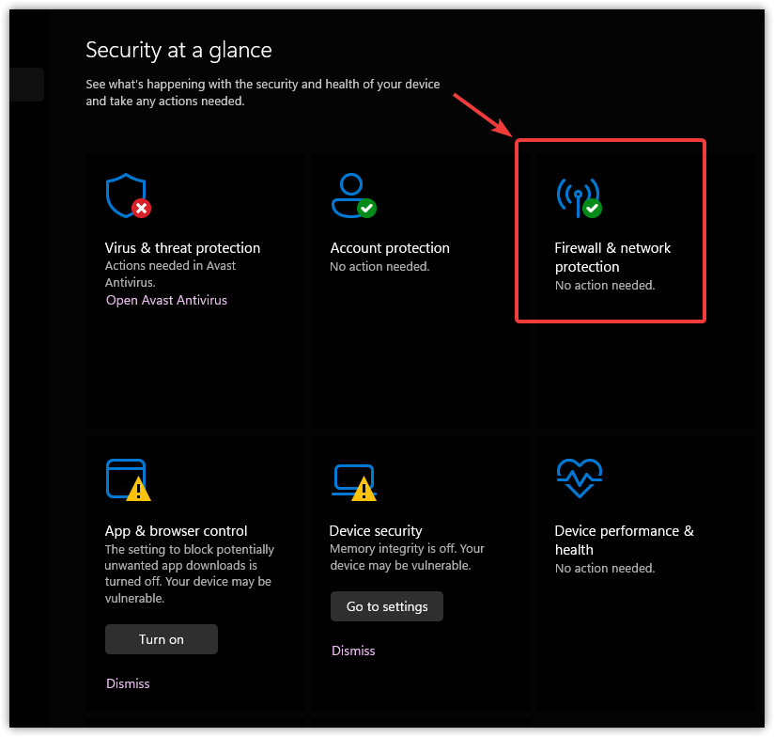Open Virus & threat protection title
Screen dimensions: 774x737
182,248
